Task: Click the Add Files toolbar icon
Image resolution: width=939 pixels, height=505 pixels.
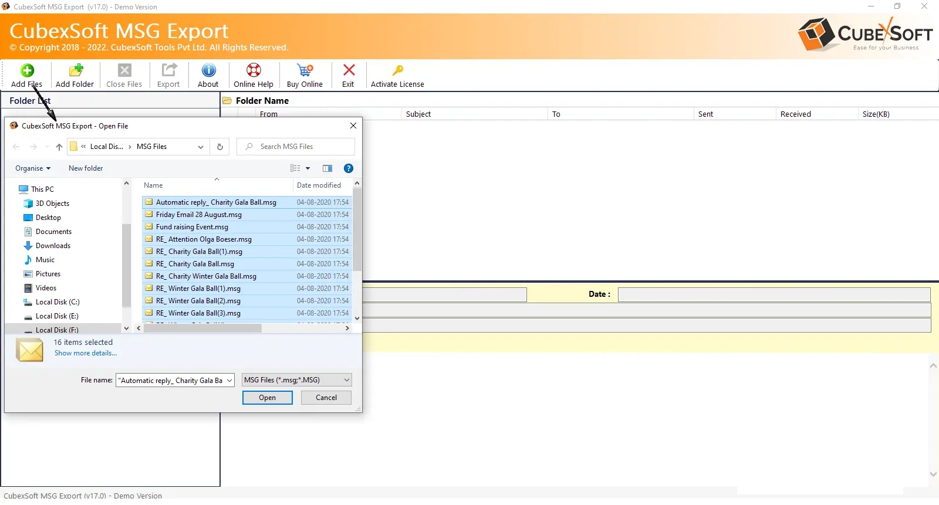Action: click(x=27, y=70)
